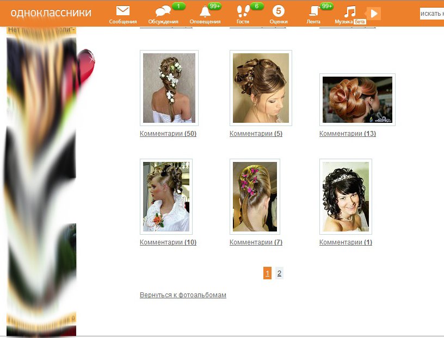Select current page 1 in pagination
Image resolution: width=444 pixels, height=338 pixels.
tap(267, 273)
